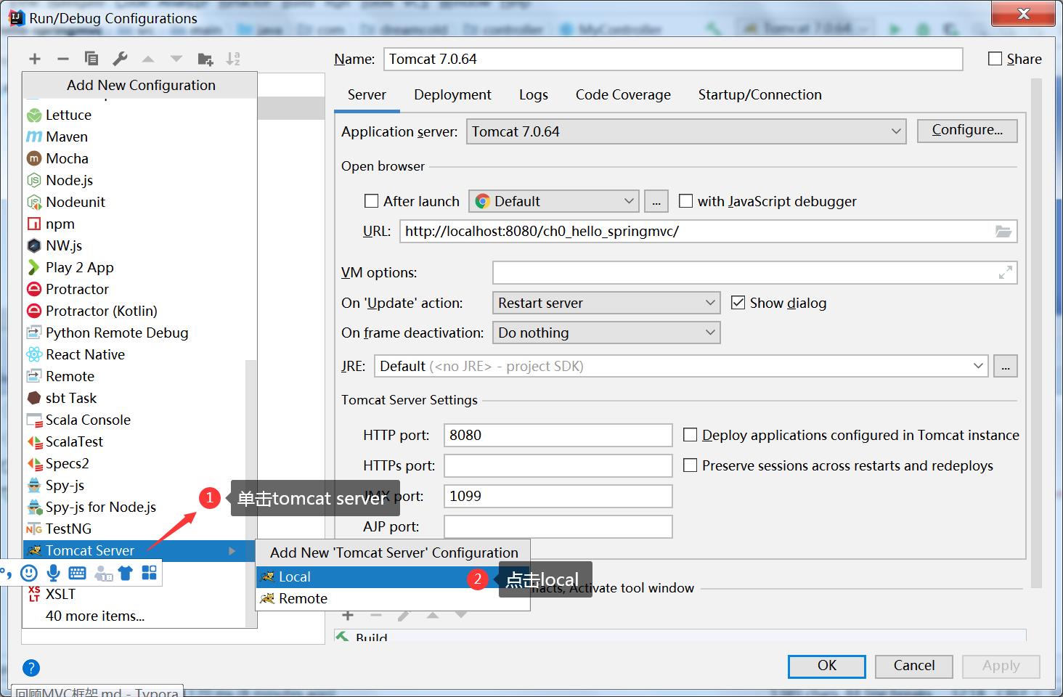Image resolution: width=1063 pixels, height=697 pixels.
Task: Switch to the Logs tab
Action: (x=534, y=94)
